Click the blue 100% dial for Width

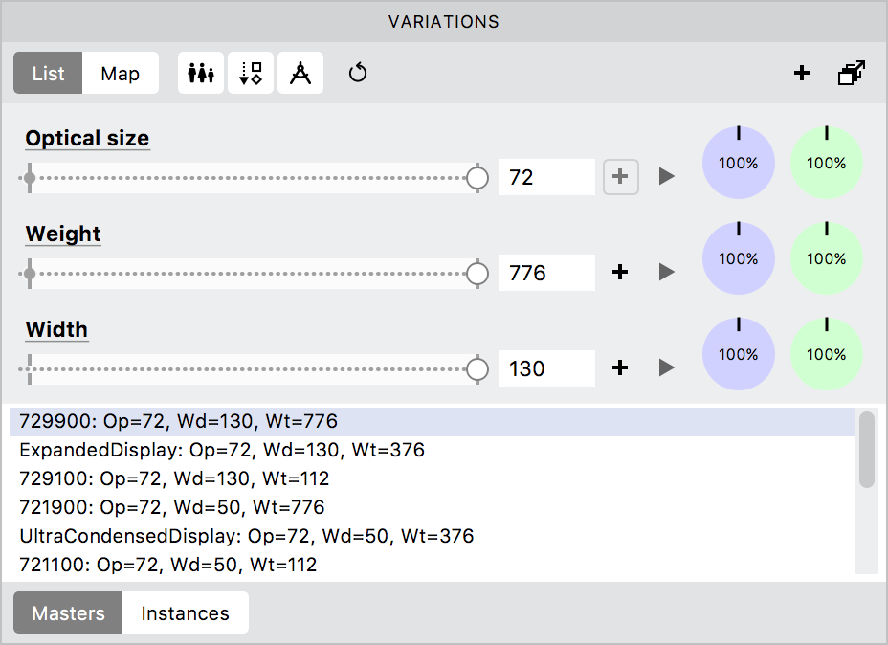pyautogui.click(x=739, y=354)
